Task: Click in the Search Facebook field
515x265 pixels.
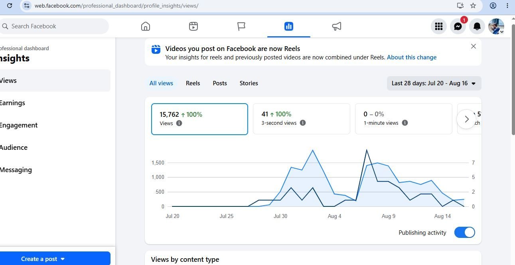Action: click(x=54, y=26)
